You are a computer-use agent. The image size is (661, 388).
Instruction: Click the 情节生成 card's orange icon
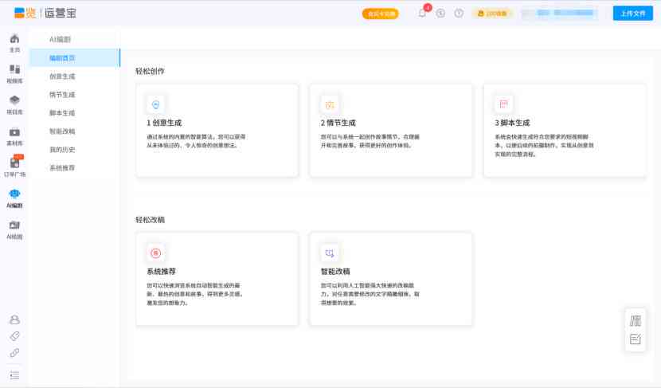point(330,104)
